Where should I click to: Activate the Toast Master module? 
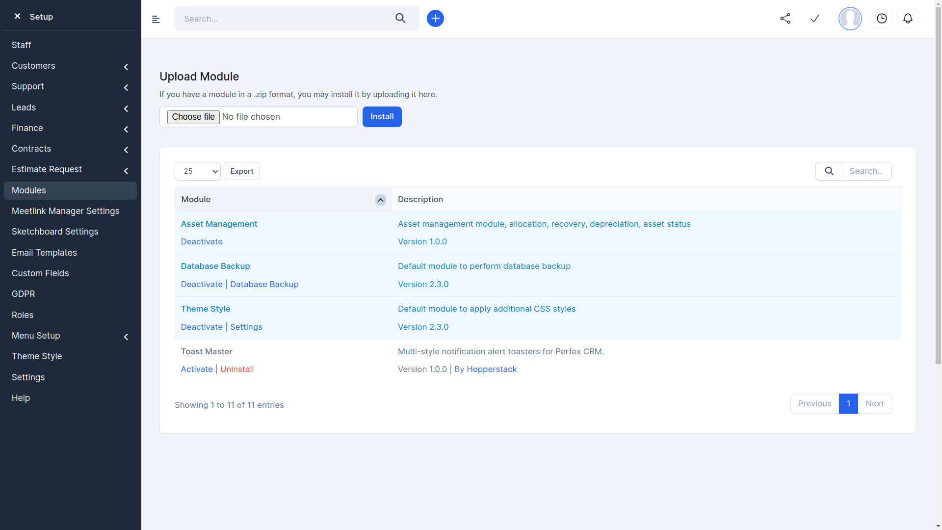(x=196, y=369)
